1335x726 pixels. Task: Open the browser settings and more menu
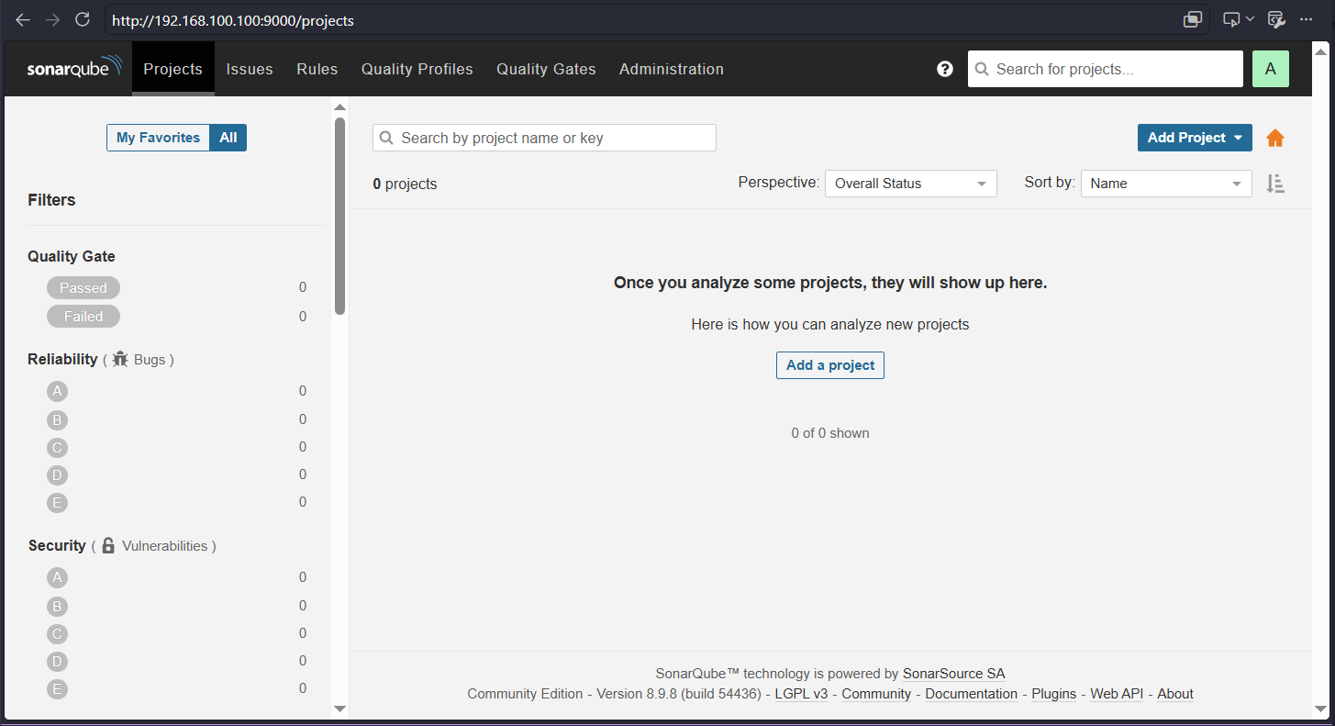[x=1307, y=19]
